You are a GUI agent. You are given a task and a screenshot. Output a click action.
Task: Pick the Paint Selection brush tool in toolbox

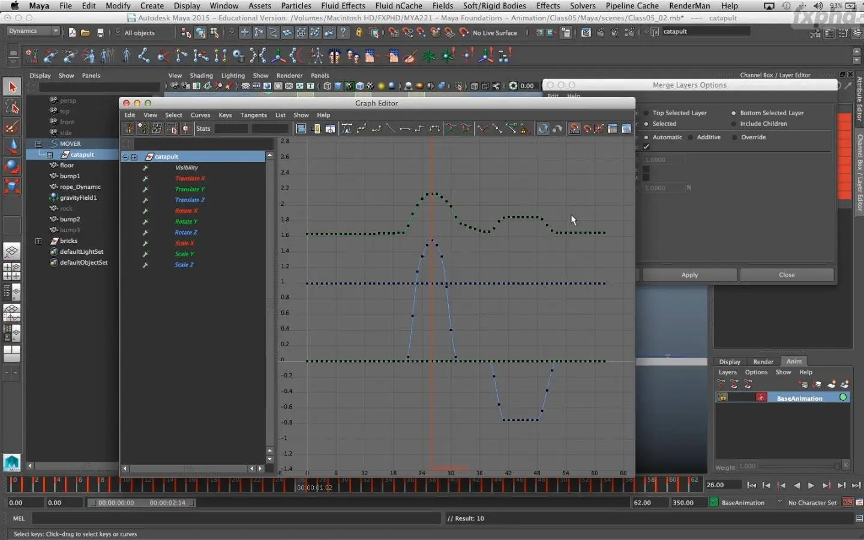12,127
